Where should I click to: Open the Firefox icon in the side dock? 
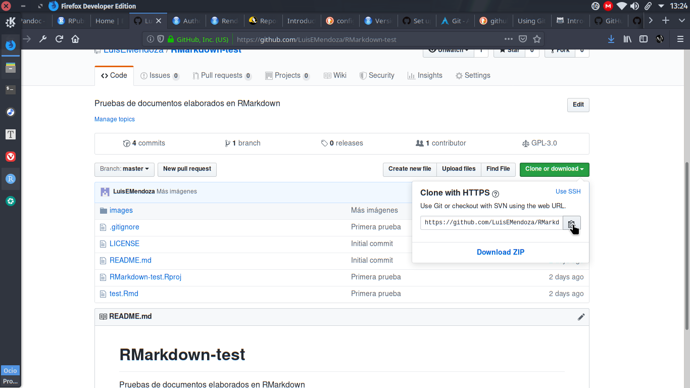click(11, 45)
